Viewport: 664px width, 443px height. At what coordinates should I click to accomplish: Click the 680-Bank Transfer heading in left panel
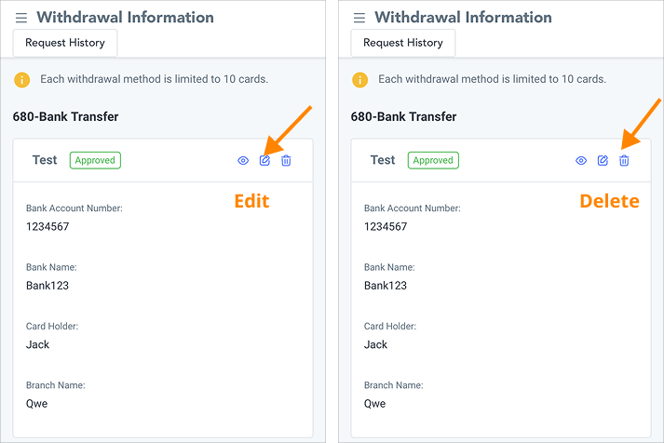(65, 117)
